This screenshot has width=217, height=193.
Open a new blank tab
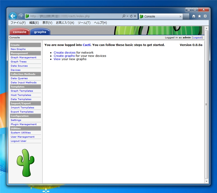(186, 16)
